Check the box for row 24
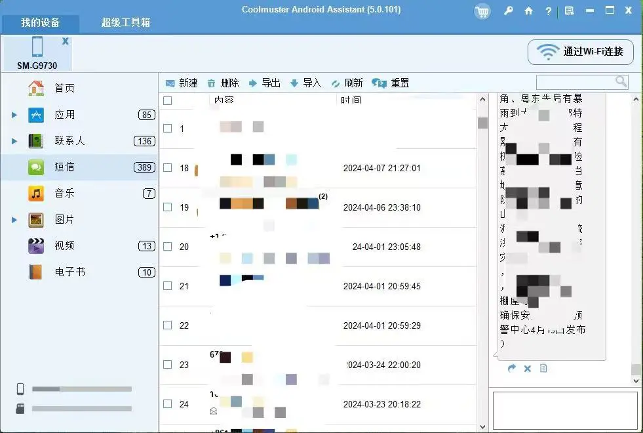 click(168, 404)
